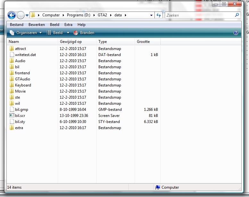Select the extra folder icon
The image size is (249, 197).
12,128
